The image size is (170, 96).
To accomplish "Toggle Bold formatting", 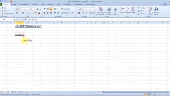I will [x=17, y=13].
